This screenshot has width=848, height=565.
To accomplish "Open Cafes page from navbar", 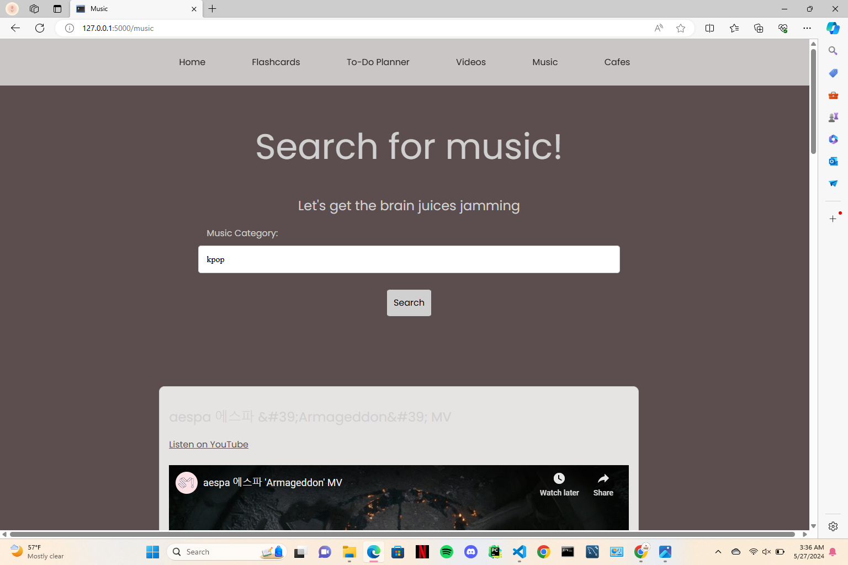I will click(617, 62).
